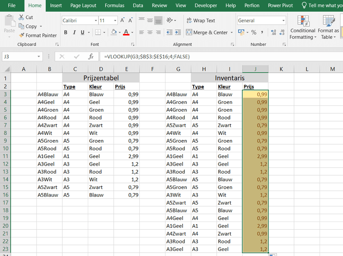The height and width of the screenshot is (256, 343).
Task: Apply middle align to cells
Action: coord(150,20)
